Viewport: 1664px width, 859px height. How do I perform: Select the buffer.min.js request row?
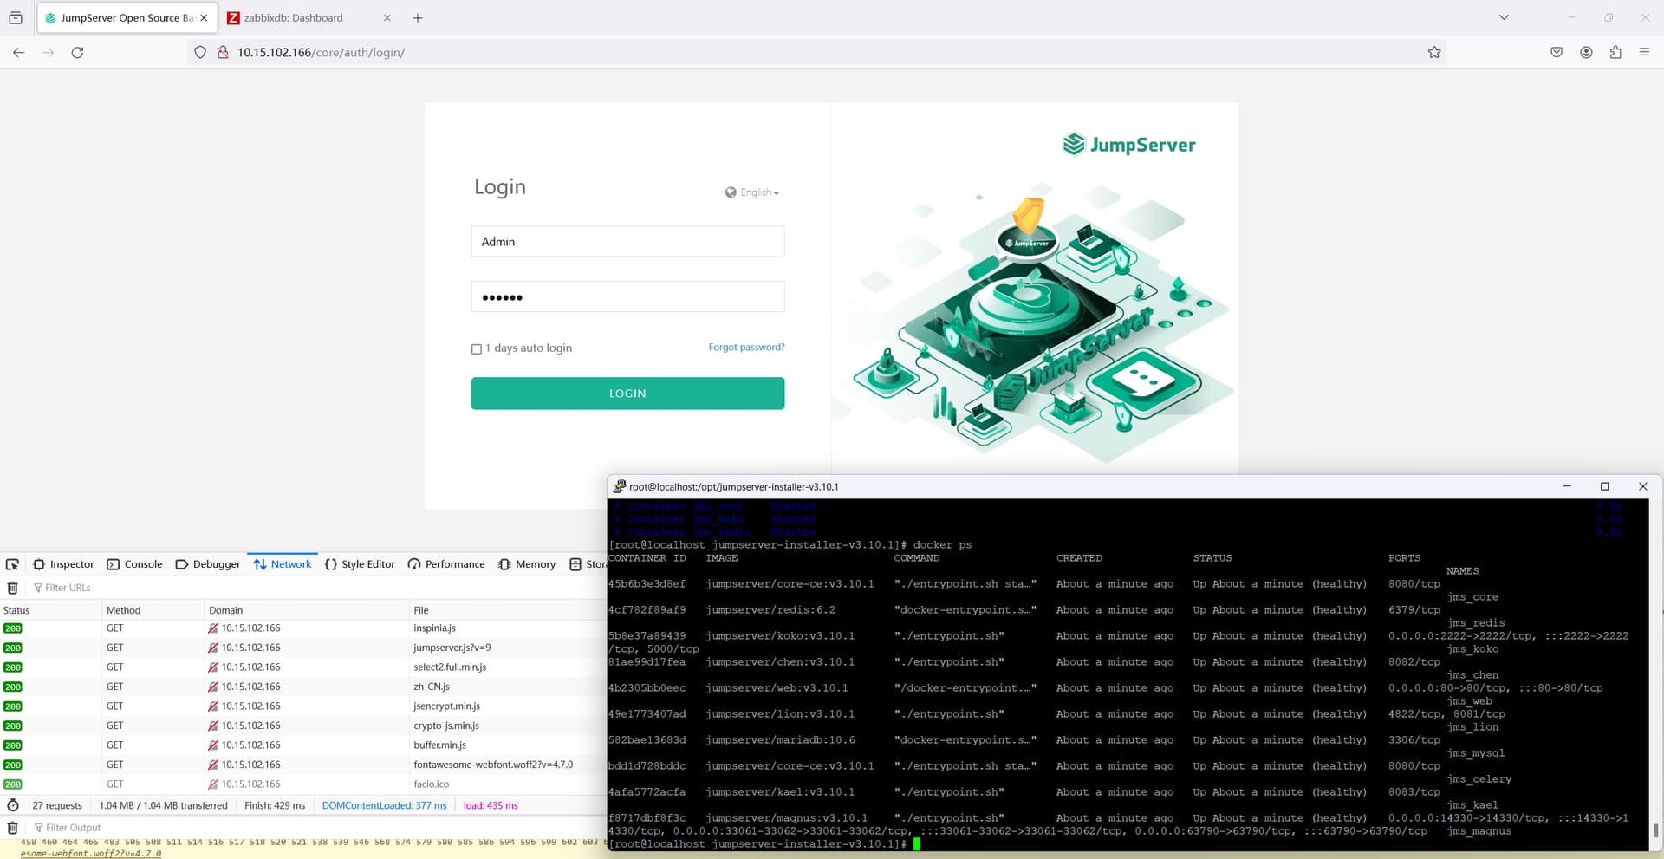303,745
